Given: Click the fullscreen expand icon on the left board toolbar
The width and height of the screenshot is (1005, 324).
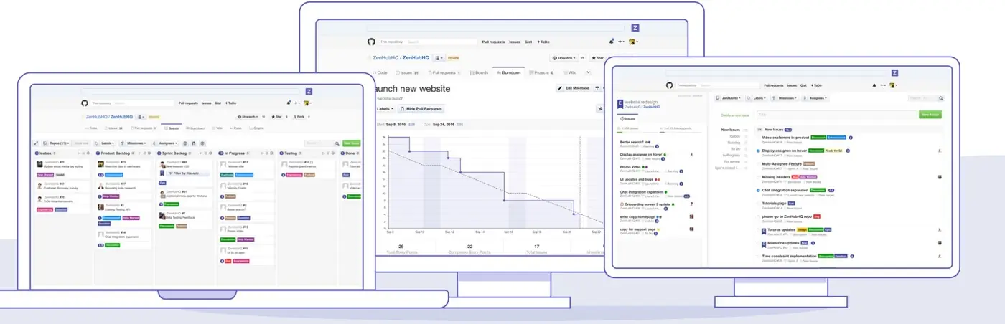Looking at the screenshot, I should 36,143.
